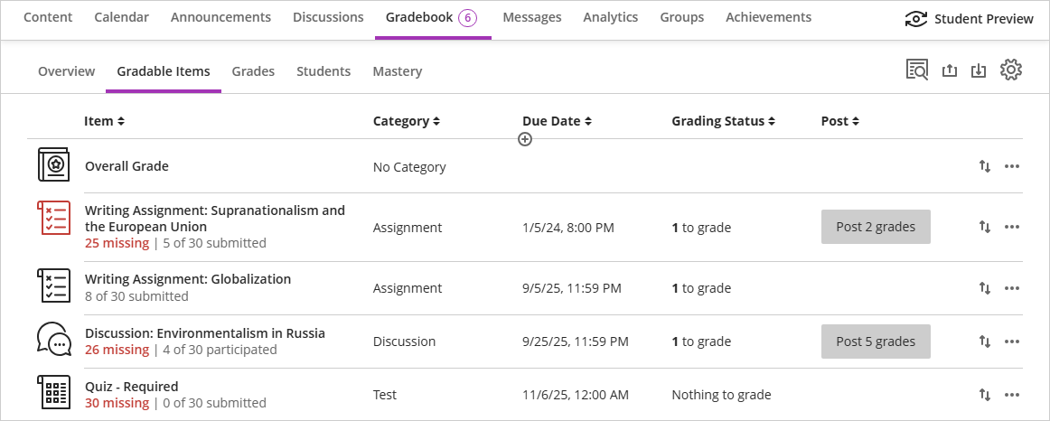Open more options for Overall Grade row
This screenshot has height=421, width=1050.
(1012, 166)
